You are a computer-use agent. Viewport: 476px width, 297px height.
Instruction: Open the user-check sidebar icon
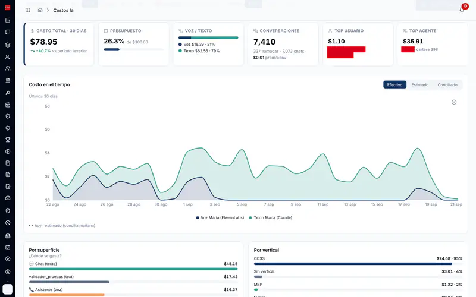tap(8, 56)
